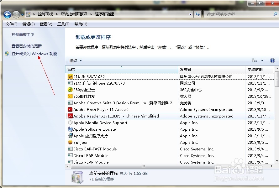The height and width of the screenshot is (188, 279).
Task: Click the Adobe Creative Suite 3 icon
Action: pos(70,103)
